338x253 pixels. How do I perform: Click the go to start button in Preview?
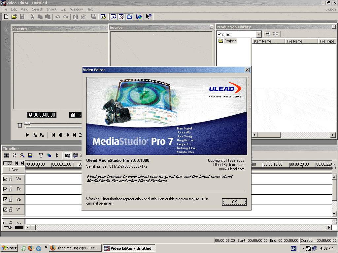pyautogui.click(x=53, y=135)
